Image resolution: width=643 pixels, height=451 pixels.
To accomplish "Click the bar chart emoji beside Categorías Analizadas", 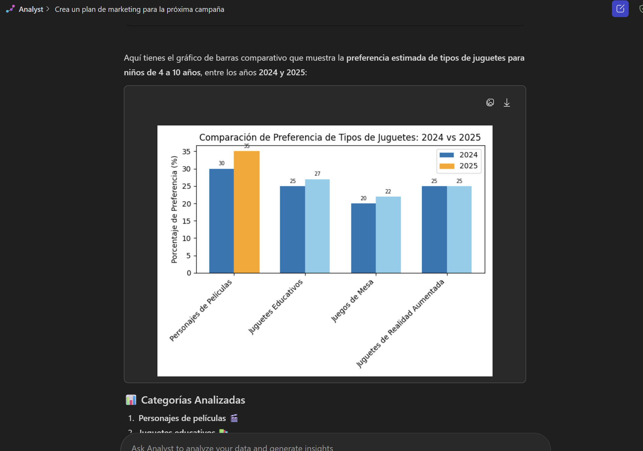I will [131, 400].
